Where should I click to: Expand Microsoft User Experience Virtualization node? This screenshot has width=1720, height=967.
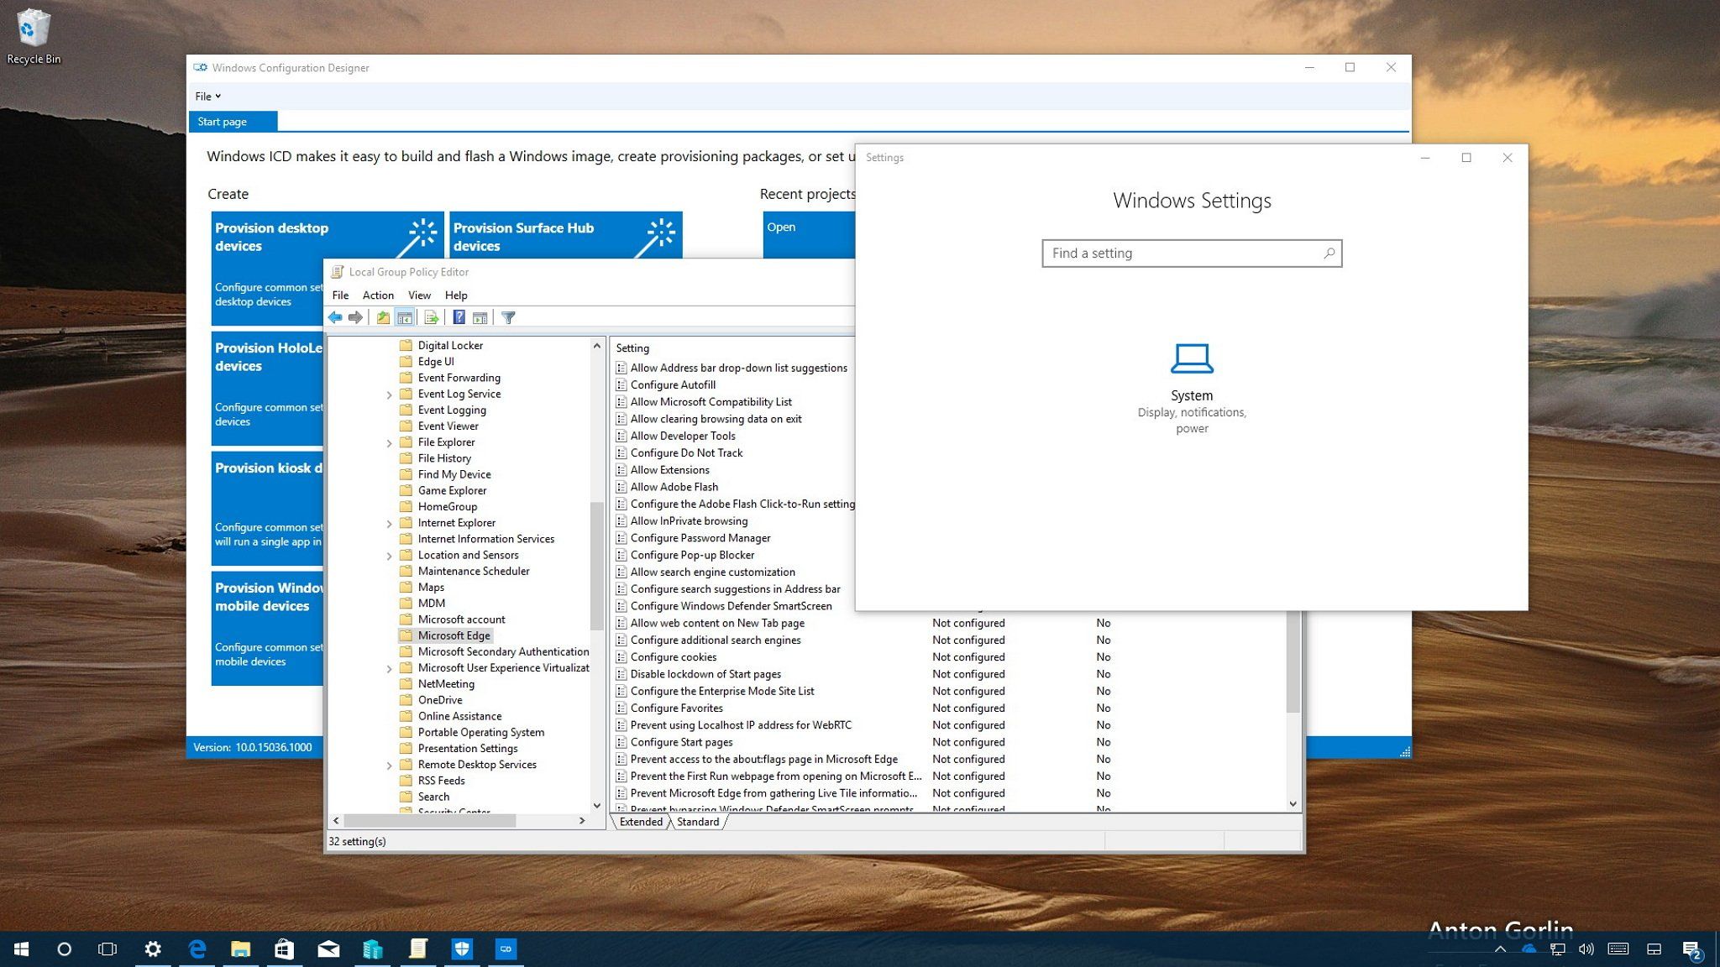[x=389, y=668]
